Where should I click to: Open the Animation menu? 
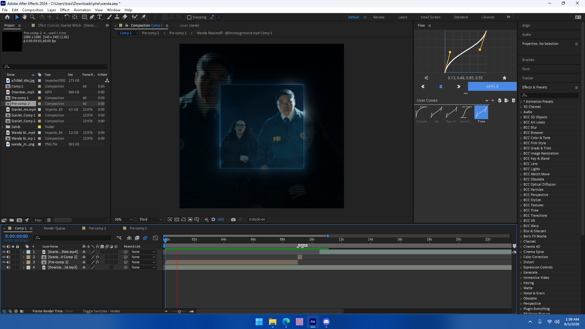click(x=82, y=10)
